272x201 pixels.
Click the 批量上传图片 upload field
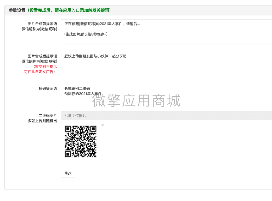coord(166,116)
